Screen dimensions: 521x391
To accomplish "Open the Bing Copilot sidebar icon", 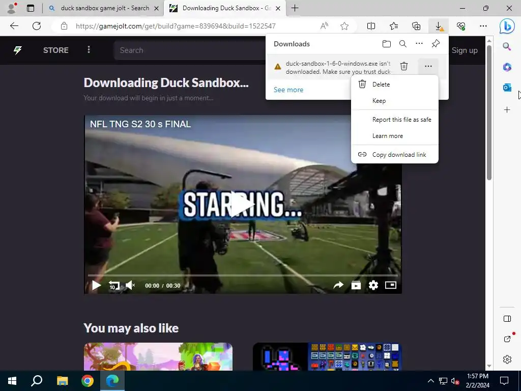I will tap(507, 26).
